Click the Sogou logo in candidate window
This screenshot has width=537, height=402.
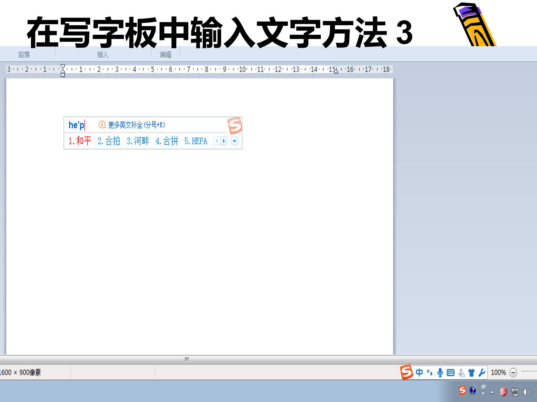coord(235,126)
